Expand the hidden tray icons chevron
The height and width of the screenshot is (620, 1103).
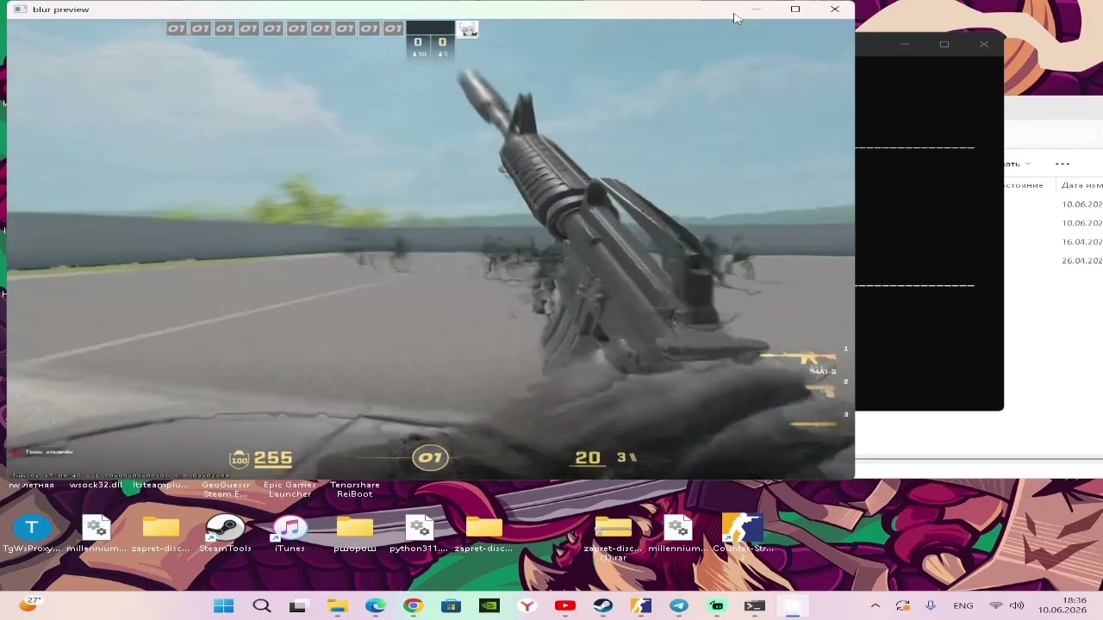[875, 606]
